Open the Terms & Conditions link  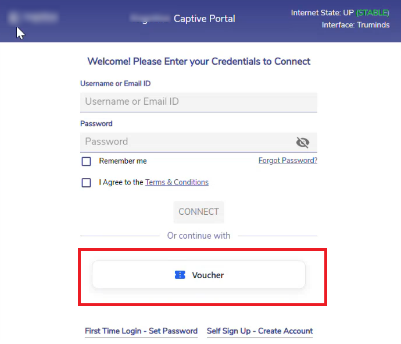[177, 182]
